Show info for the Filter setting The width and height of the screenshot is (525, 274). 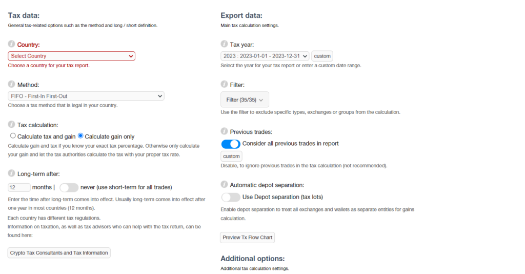pos(224,84)
